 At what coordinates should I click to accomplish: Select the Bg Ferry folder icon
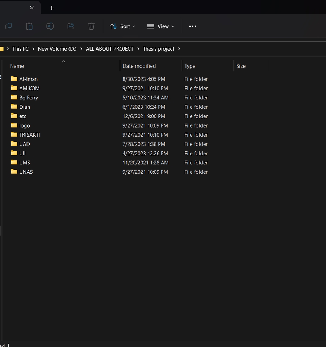click(14, 97)
